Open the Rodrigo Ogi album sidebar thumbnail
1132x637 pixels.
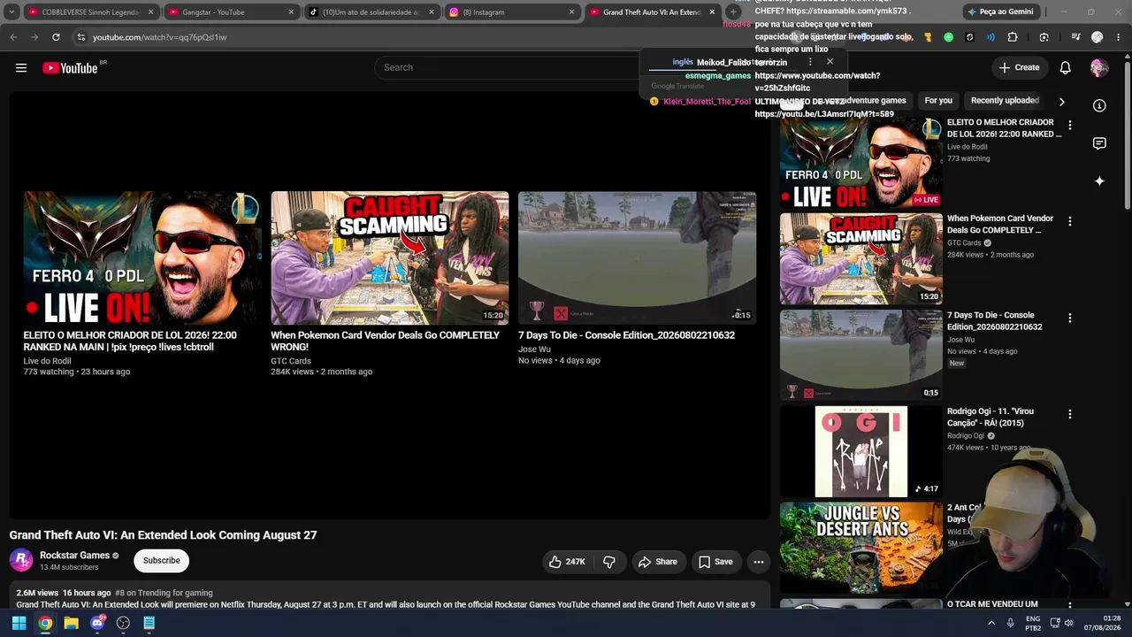pyautogui.click(x=861, y=452)
